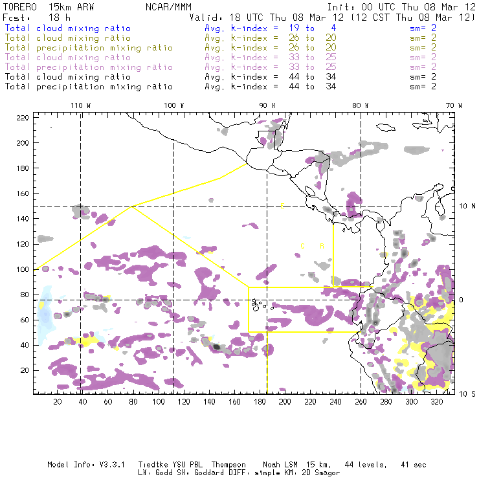
Task: Select 'Noah LSM' footer text
Action: point(280,465)
